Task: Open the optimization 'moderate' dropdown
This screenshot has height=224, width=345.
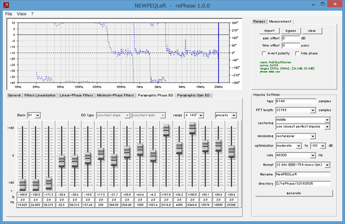Action: coord(298,146)
